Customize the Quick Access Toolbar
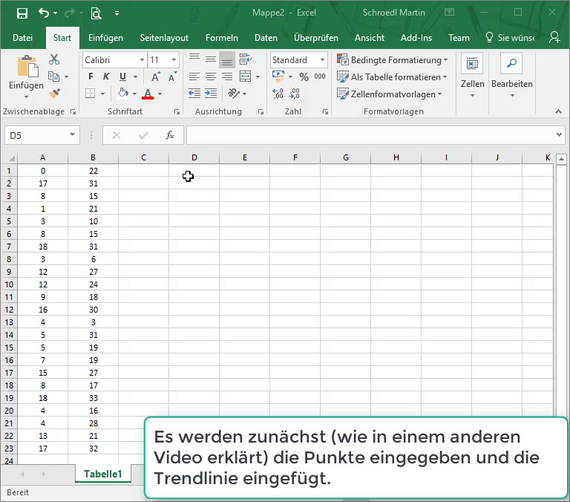The height and width of the screenshot is (502, 570). point(117,13)
